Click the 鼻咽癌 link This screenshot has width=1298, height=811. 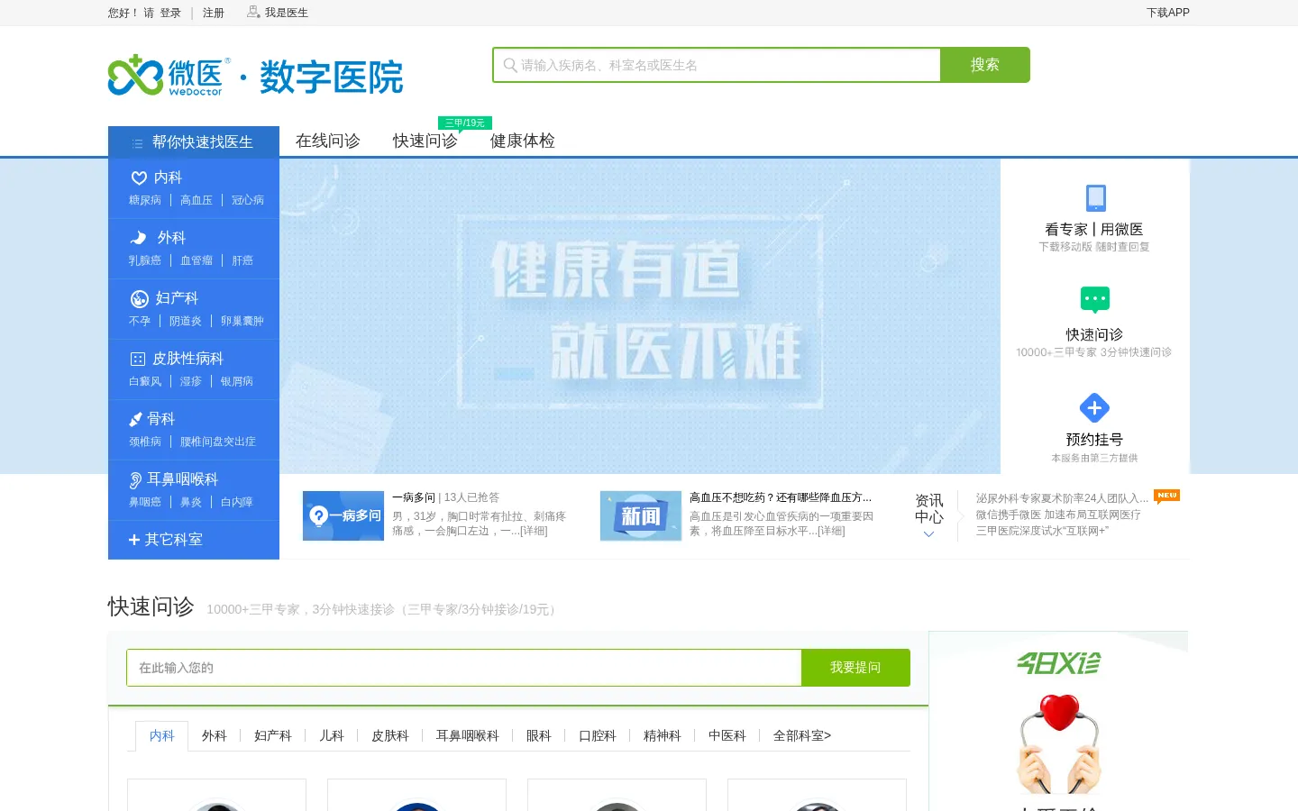[145, 502]
